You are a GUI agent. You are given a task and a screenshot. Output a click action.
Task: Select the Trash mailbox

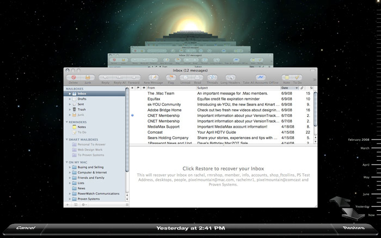pos(95,110)
